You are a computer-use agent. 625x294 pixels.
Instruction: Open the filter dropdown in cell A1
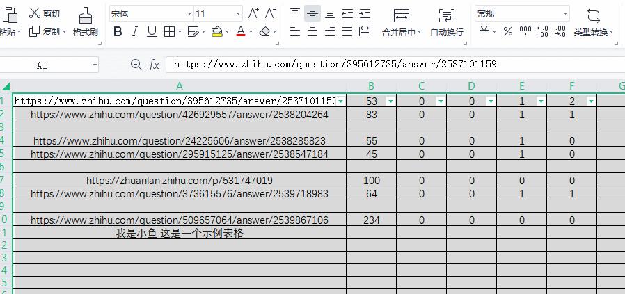coord(341,101)
